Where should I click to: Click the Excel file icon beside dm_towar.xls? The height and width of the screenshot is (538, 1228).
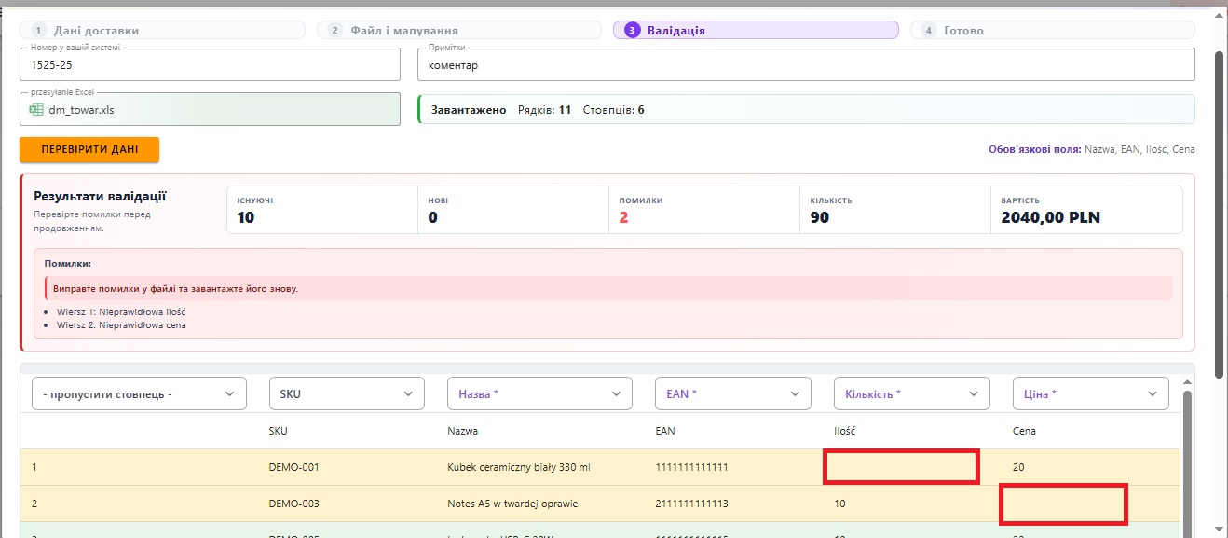[x=36, y=109]
